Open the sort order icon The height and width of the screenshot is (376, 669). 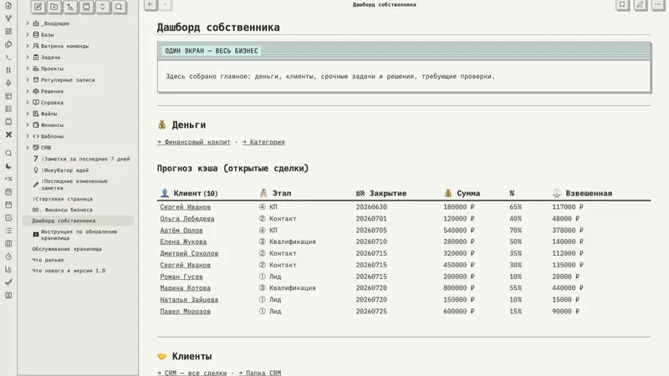[x=70, y=7]
